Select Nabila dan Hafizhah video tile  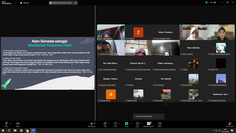point(111,32)
